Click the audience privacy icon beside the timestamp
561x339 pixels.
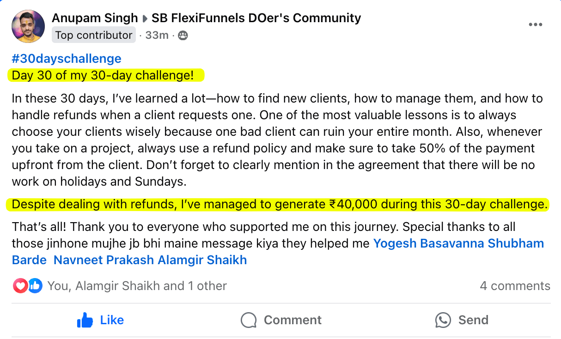182,35
